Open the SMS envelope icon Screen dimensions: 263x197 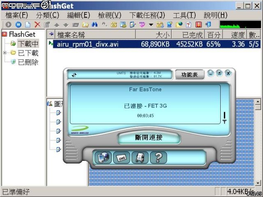pyautogui.click(x=122, y=157)
